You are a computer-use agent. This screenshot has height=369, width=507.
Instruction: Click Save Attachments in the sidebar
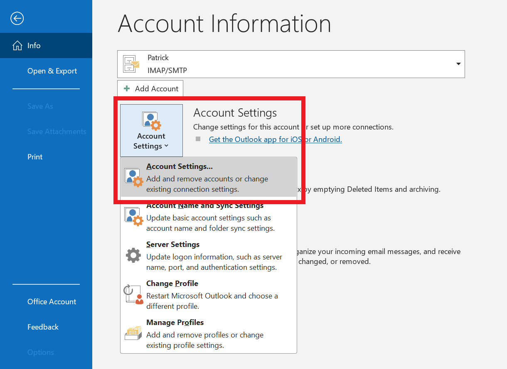point(57,132)
